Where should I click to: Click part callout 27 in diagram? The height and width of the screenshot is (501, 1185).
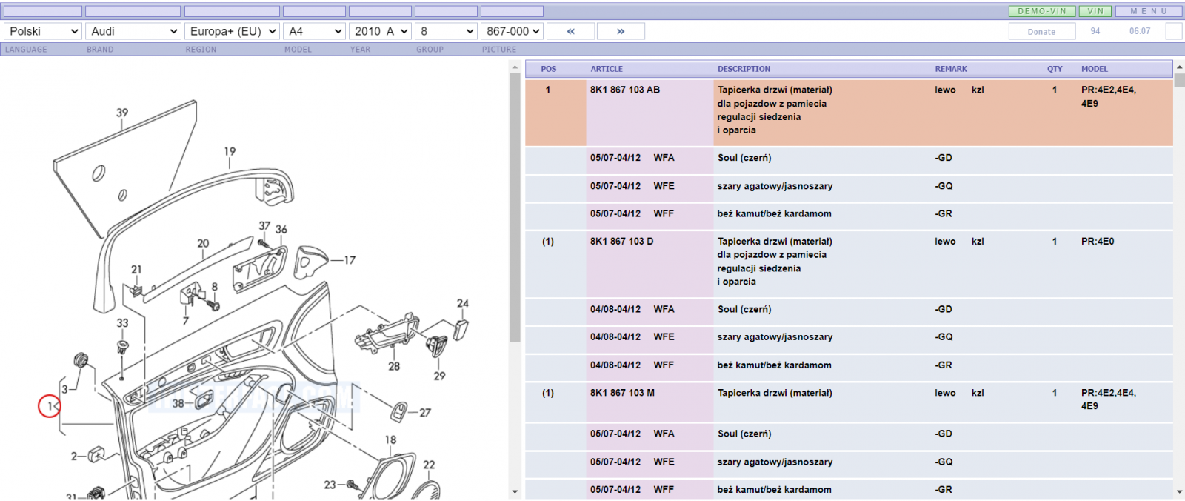click(x=425, y=413)
